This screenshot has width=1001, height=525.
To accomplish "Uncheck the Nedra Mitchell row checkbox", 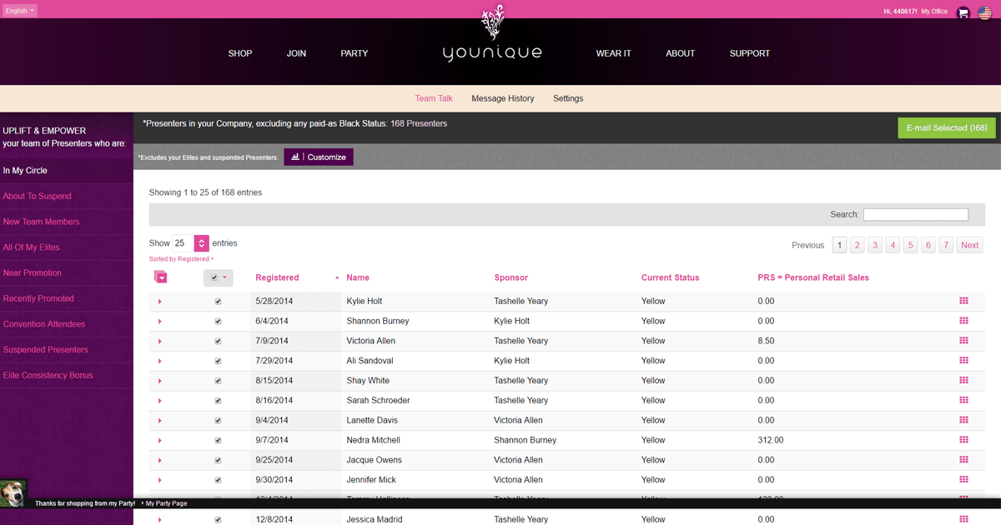I will pyautogui.click(x=218, y=441).
